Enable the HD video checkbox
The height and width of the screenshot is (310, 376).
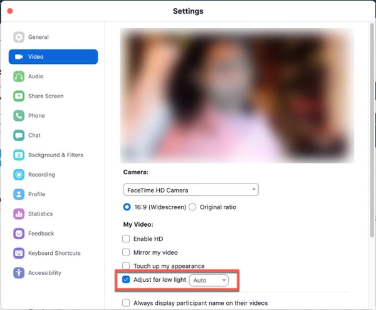(127, 239)
